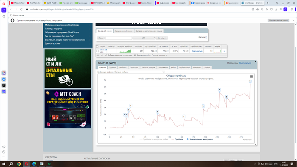Expand the WPN network dropdown
This screenshot has height=167, width=297.
tap(144, 38)
